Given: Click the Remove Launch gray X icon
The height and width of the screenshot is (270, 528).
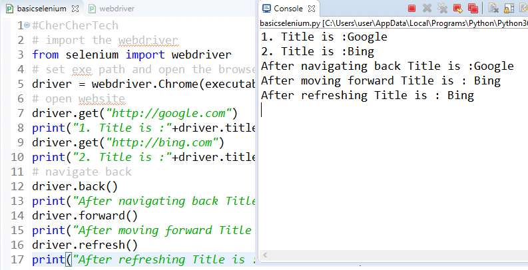Looking at the screenshot, I should point(427,8).
